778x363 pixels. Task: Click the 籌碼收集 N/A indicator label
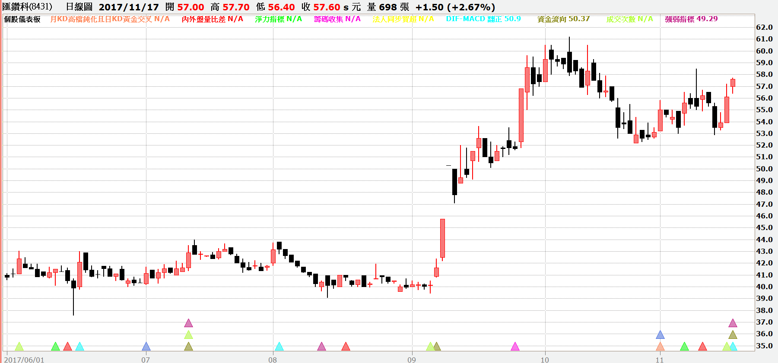337,19
